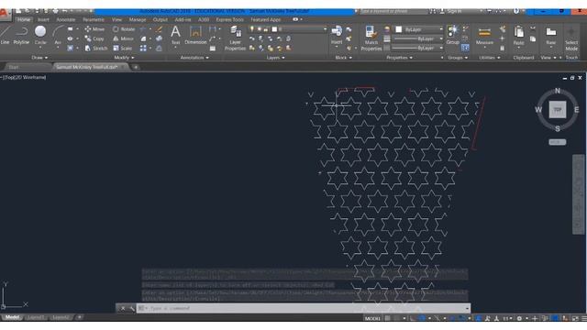Activate the Rotate command
This screenshot has width=587, height=330.
tap(124, 29)
